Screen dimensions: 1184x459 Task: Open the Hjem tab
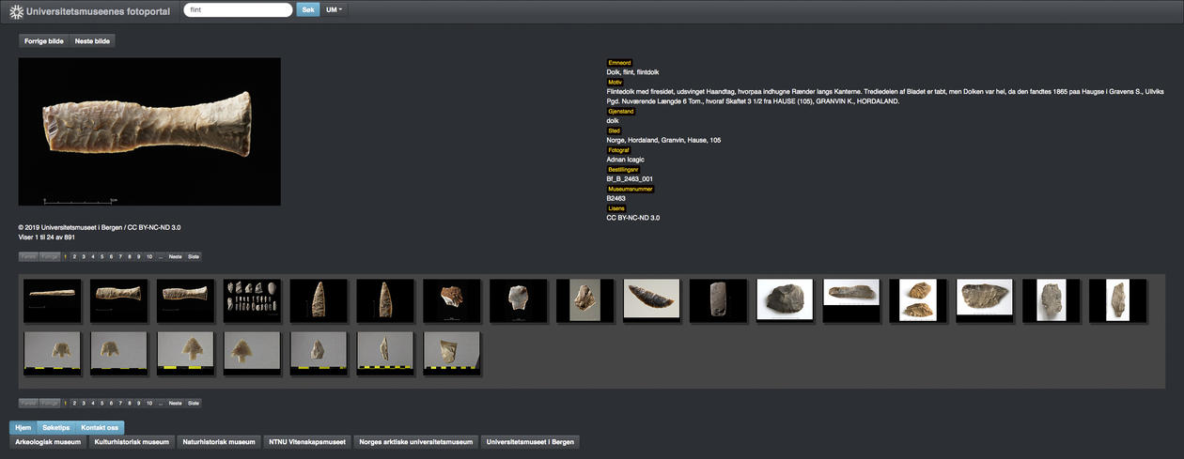(23, 427)
